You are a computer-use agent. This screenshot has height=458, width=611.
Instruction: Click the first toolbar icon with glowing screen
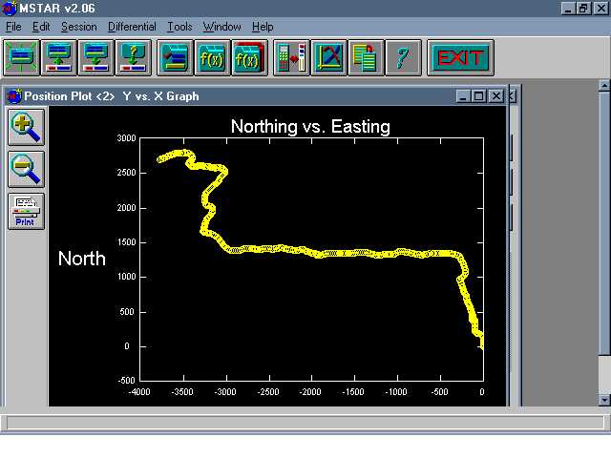pos(22,57)
